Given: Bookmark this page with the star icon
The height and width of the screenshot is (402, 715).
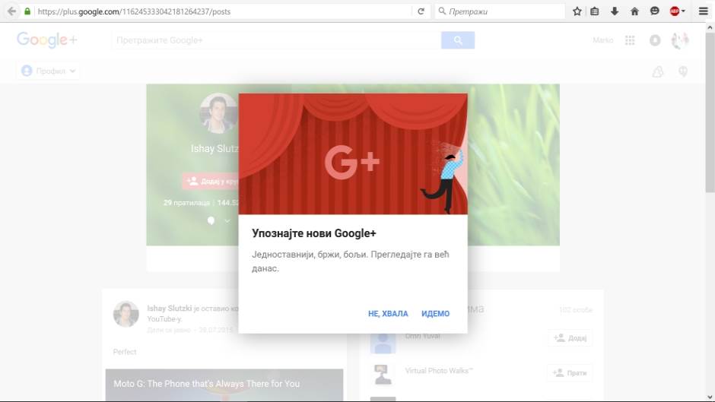Looking at the screenshot, I should coord(577,11).
